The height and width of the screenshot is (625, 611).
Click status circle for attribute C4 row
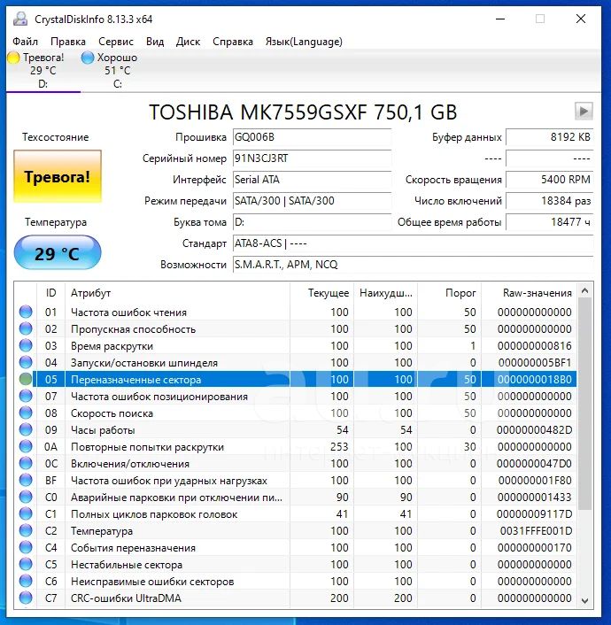coord(26,547)
